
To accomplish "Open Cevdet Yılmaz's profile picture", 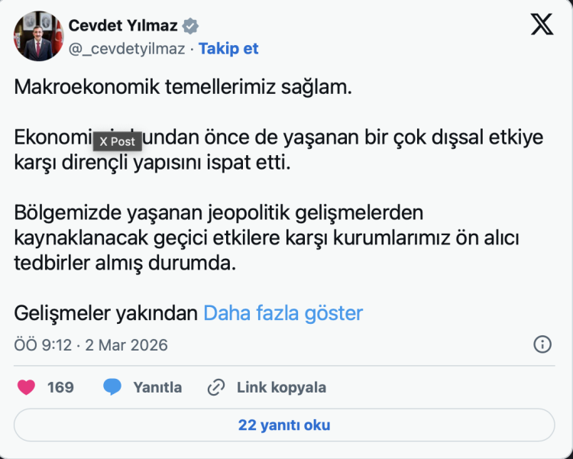I will [x=38, y=36].
